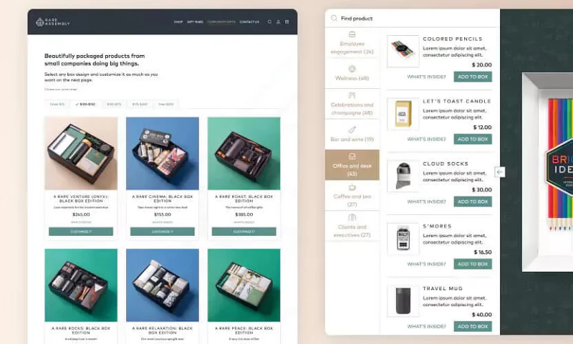Click the Let's Toast Candle product thumbnail
This screenshot has width=573, height=344.
(x=403, y=114)
